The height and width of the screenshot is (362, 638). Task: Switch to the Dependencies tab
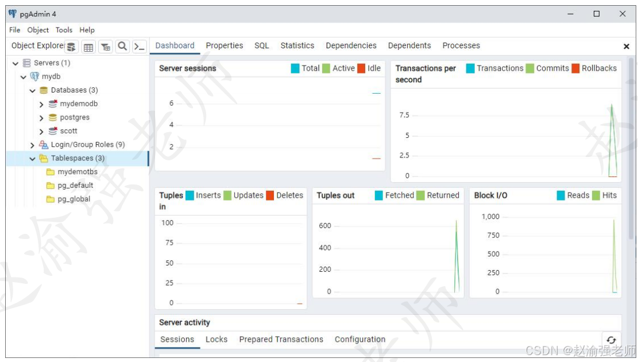(x=351, y=45)
